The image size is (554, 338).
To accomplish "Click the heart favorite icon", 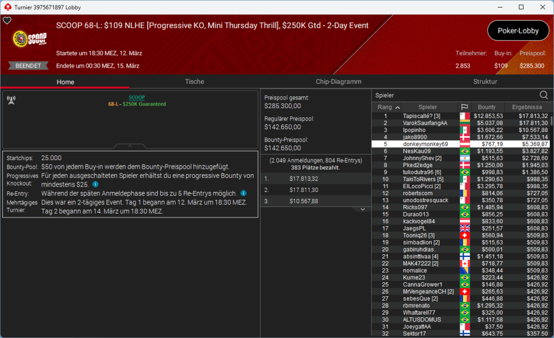I will [x=7, y=21].
